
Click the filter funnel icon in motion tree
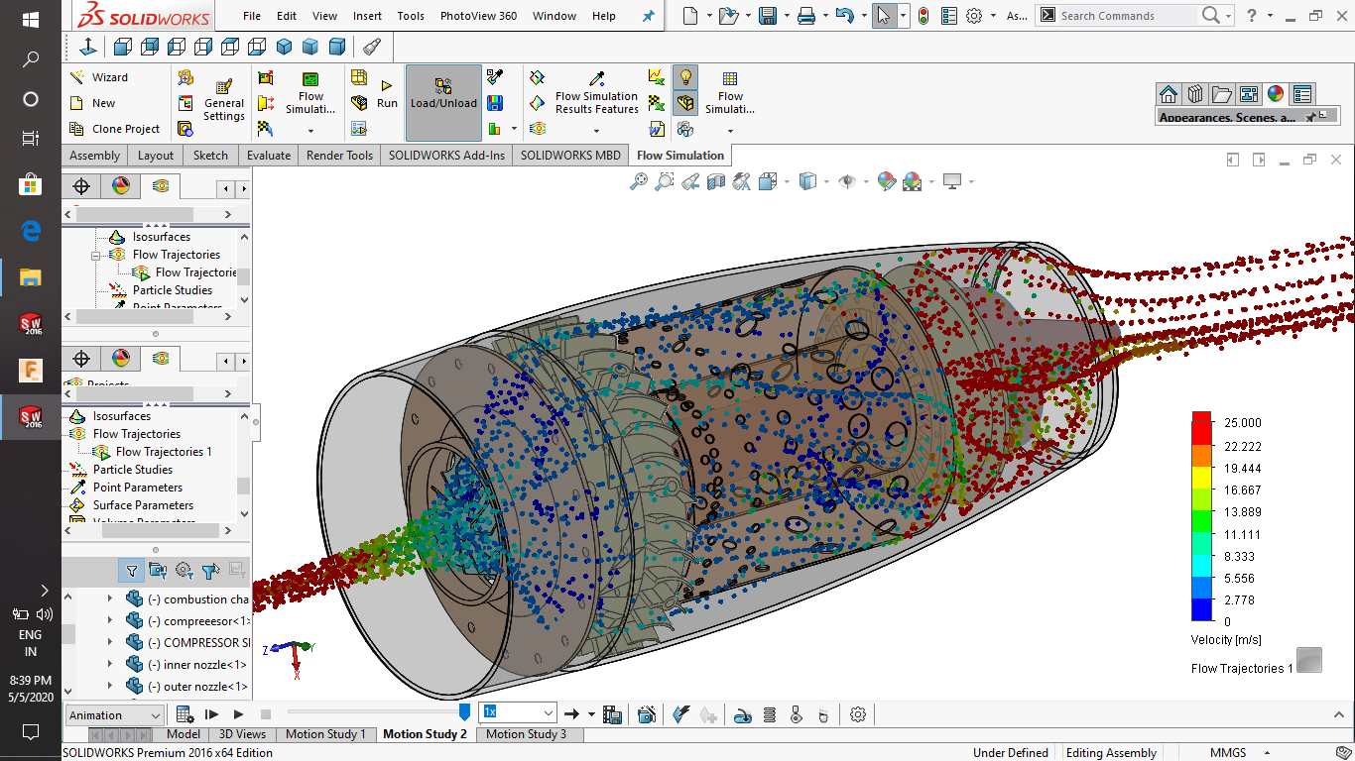[x=132, y=570]
